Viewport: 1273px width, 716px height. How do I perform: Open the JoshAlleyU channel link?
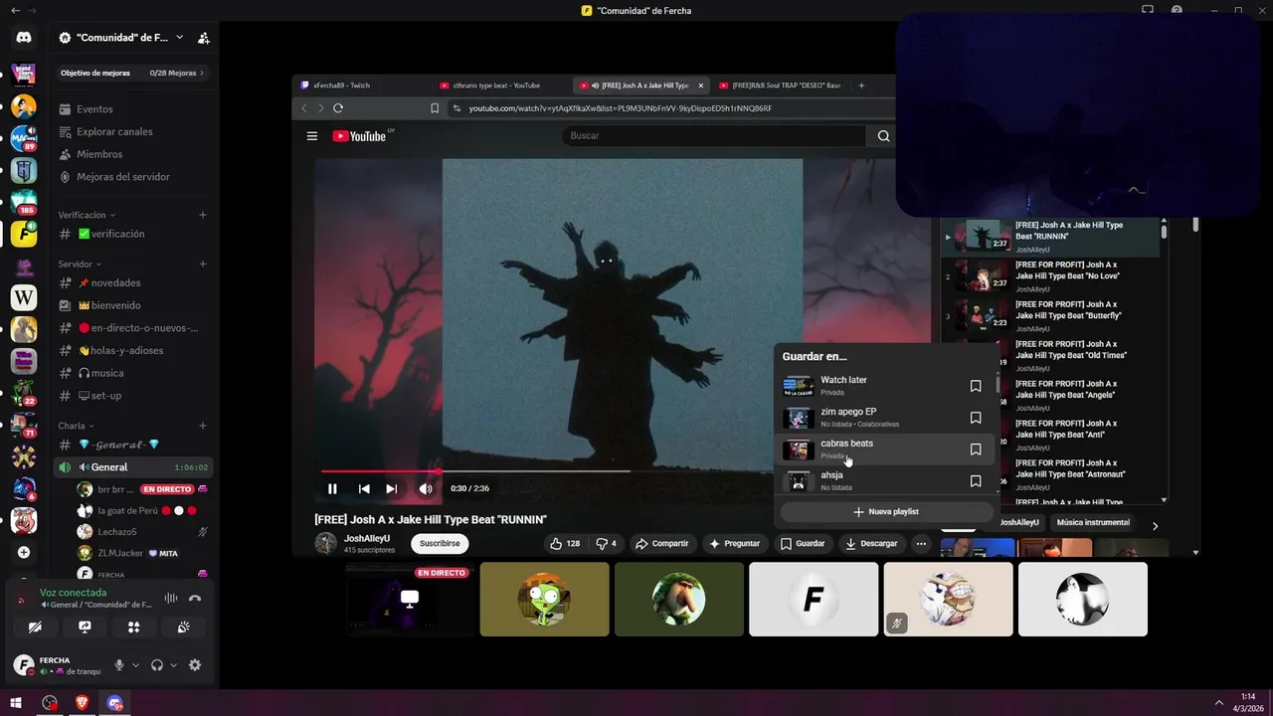[x=367, y=538]
